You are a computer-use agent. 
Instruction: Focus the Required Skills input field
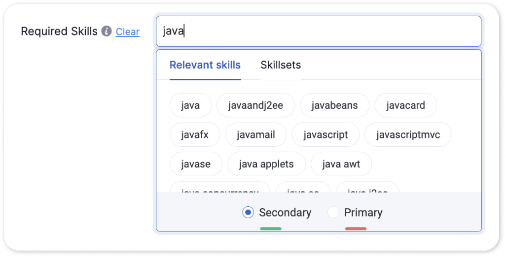pyautogui.click(x=319, y=32)
